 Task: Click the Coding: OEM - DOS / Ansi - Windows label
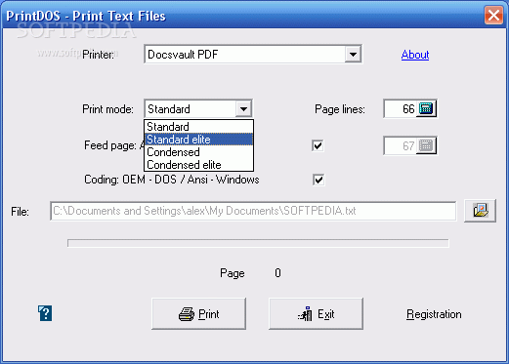click(x=172, y=180)
